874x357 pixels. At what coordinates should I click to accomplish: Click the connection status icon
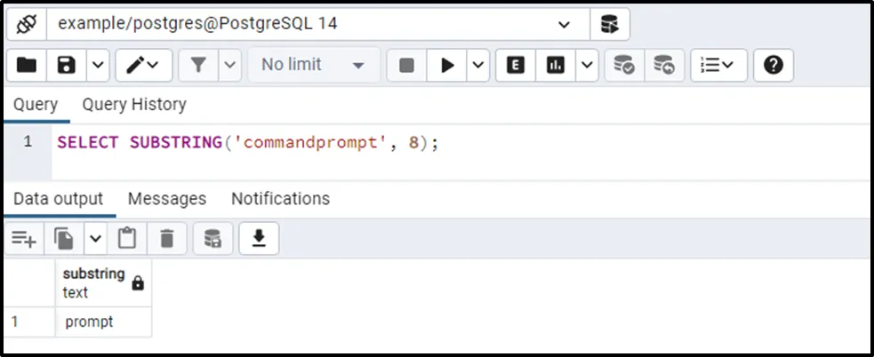coord(26,24)
